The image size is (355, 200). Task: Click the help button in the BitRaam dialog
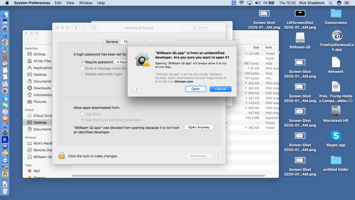coord(136,89)
